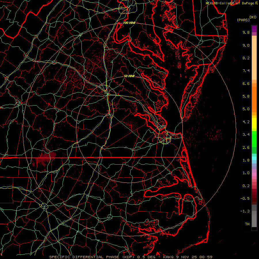This screenshot has height=259, width=259.
Task: Click the 1.0 value on color scale
Action: [246, 173]
